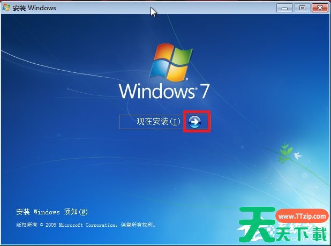Click the 安装 Windows title text
331x246 pixels.
tap(34, 8)
